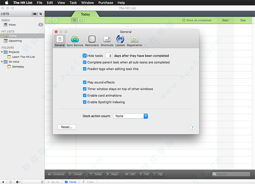Open the General preferences pane icon
The width and height of the screenshot is (255, 184).
59,41
